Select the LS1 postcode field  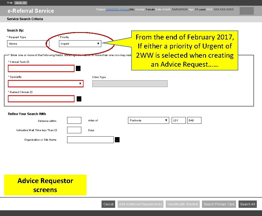coord(178,120)
